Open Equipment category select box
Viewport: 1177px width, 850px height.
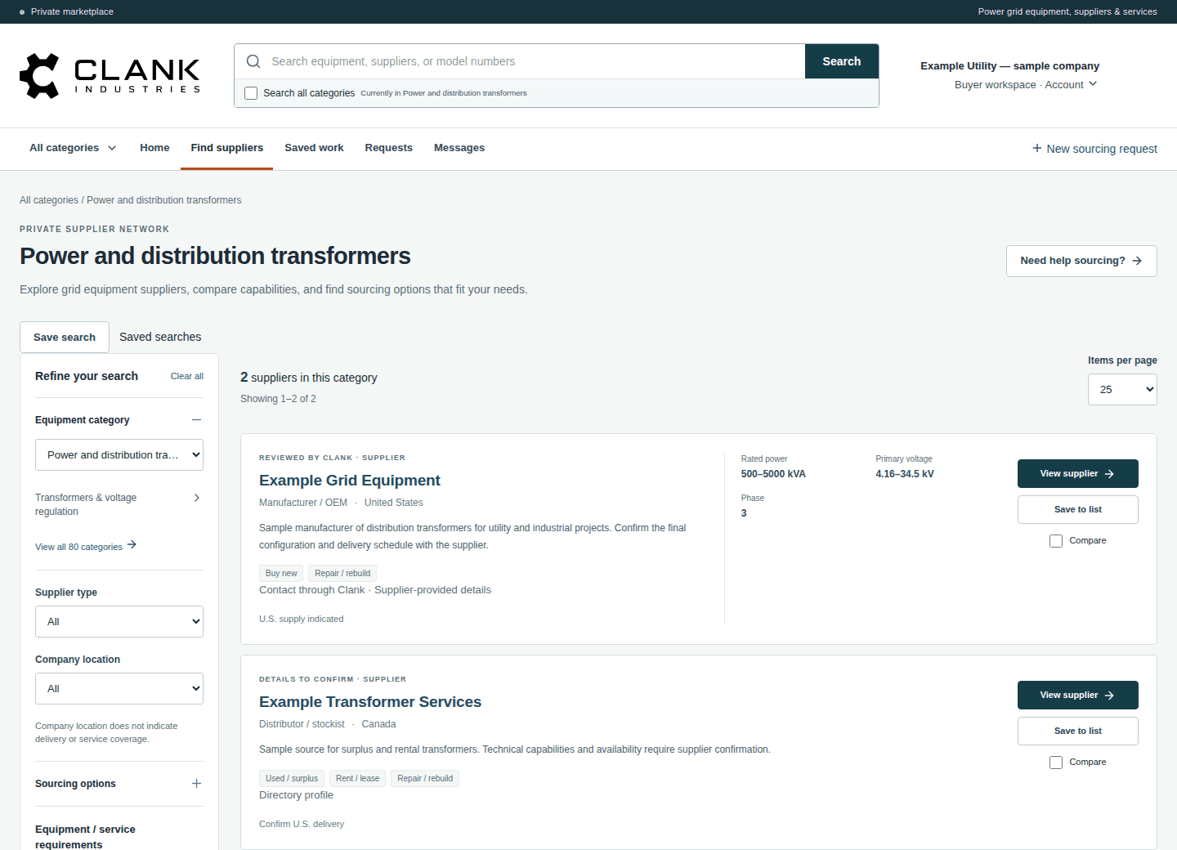tap(119, 455)
